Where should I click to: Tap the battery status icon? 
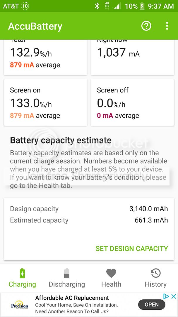click(142, 6)
